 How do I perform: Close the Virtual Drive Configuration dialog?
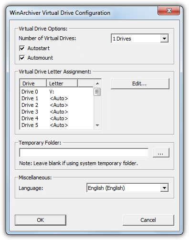[169, 10]
